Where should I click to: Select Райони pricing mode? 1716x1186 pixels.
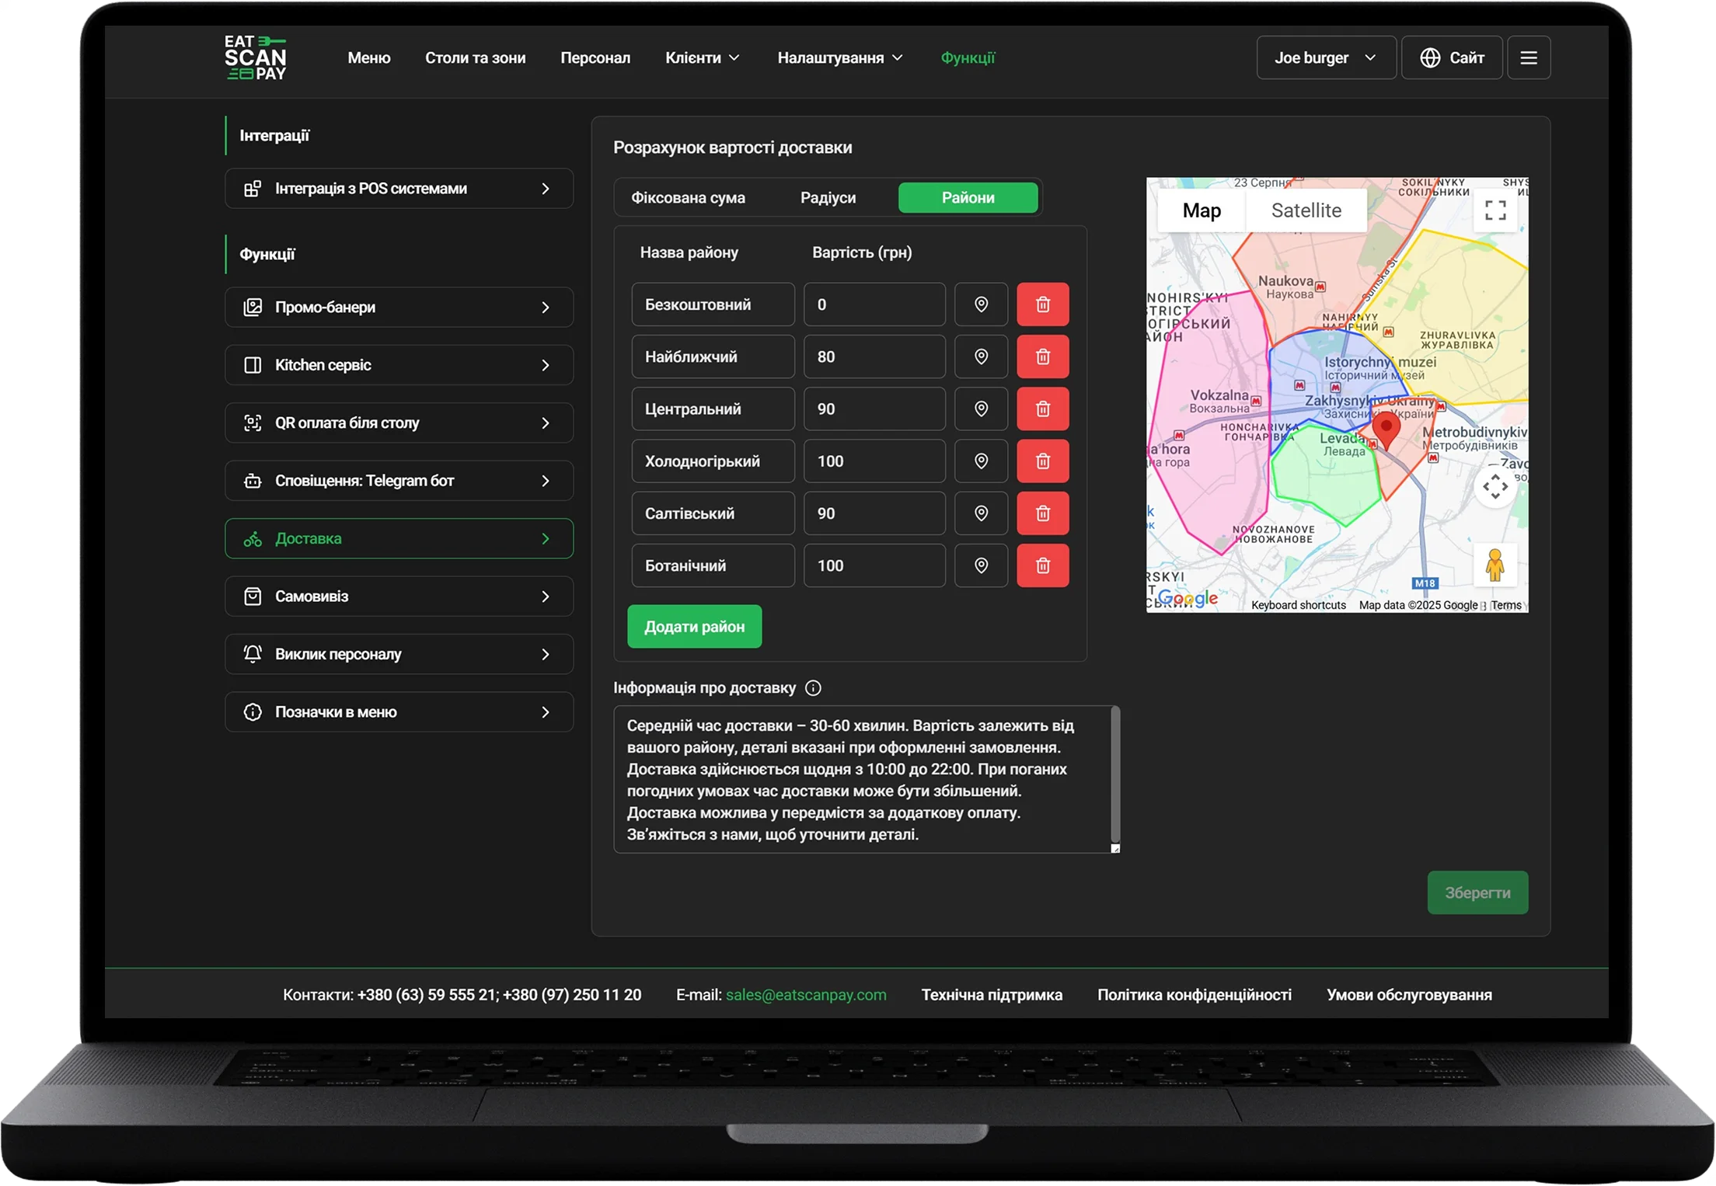[x=968, y=197]
